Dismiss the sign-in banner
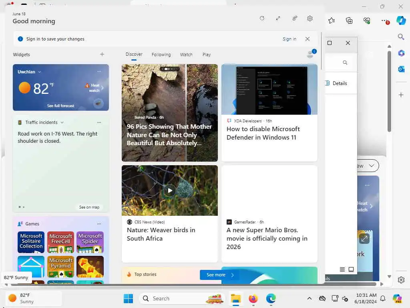410x308 pixels. coord(307,39)
